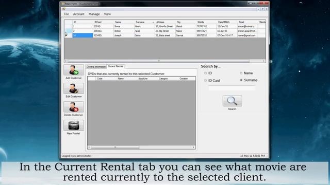Click the date and time in status bar

click(252, 156)
